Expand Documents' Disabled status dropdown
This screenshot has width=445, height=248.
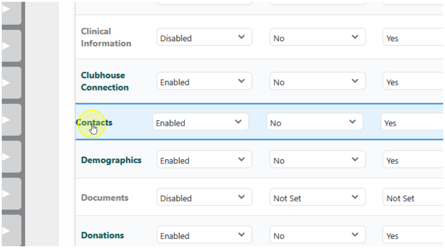[204, 198]
